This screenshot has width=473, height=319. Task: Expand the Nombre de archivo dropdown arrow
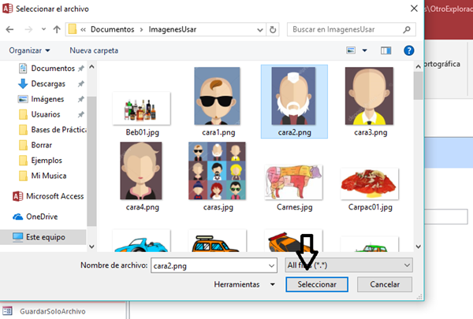[x=271, y=265]
